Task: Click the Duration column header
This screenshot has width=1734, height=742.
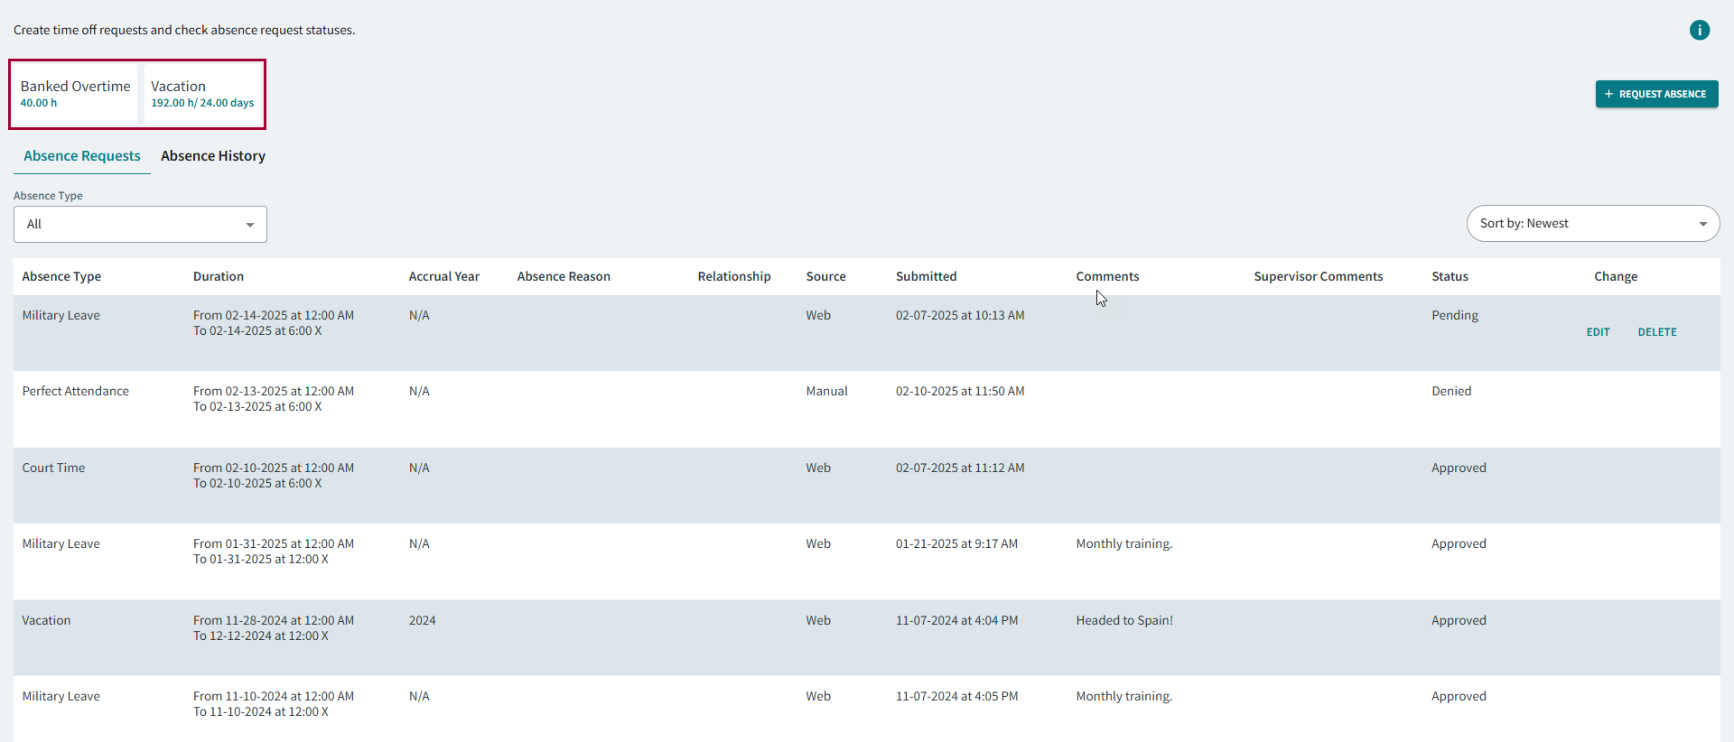Action: tap(219, 276)
